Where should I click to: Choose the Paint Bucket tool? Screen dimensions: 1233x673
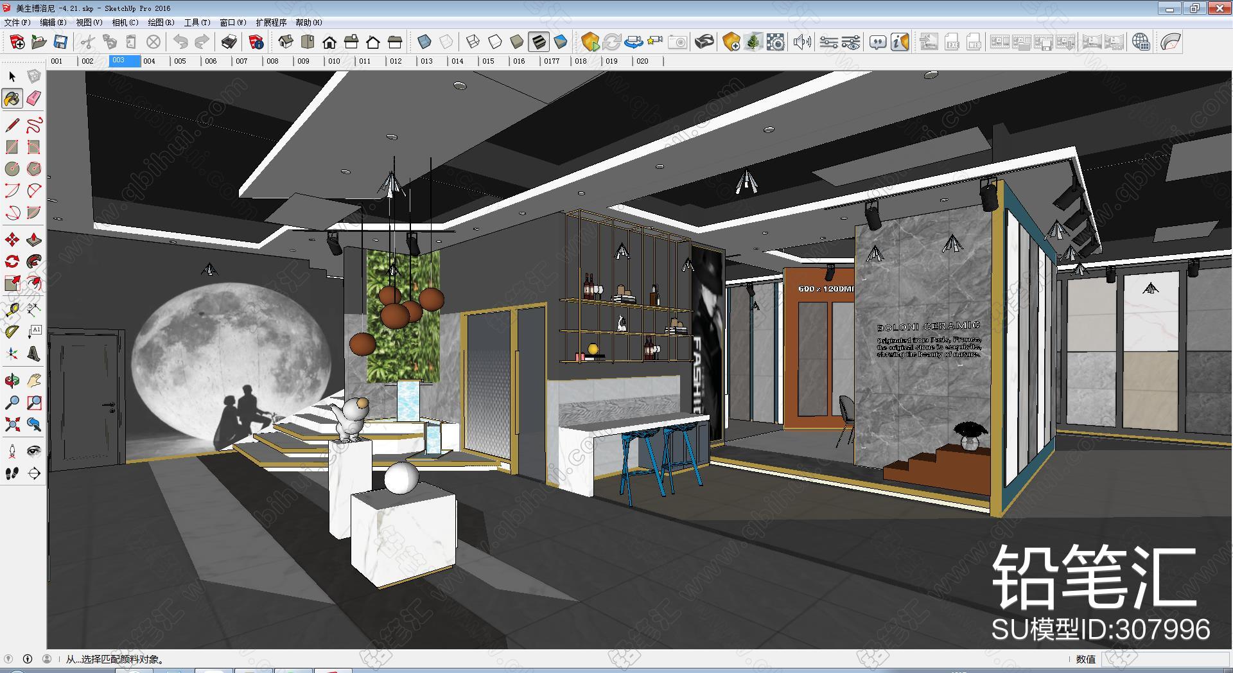coord(12,98)
